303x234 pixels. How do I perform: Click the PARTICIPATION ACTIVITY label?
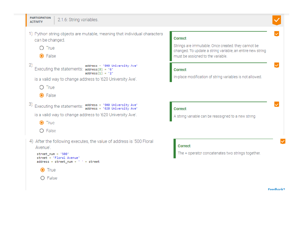coord(40,20)
